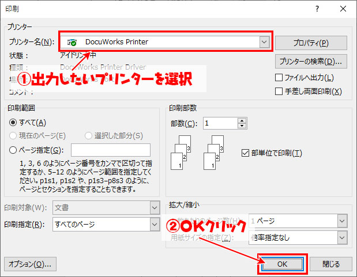Open the printer name dropdown arrow
Viewport: 357px width, 277px height.
pos(264,42)
